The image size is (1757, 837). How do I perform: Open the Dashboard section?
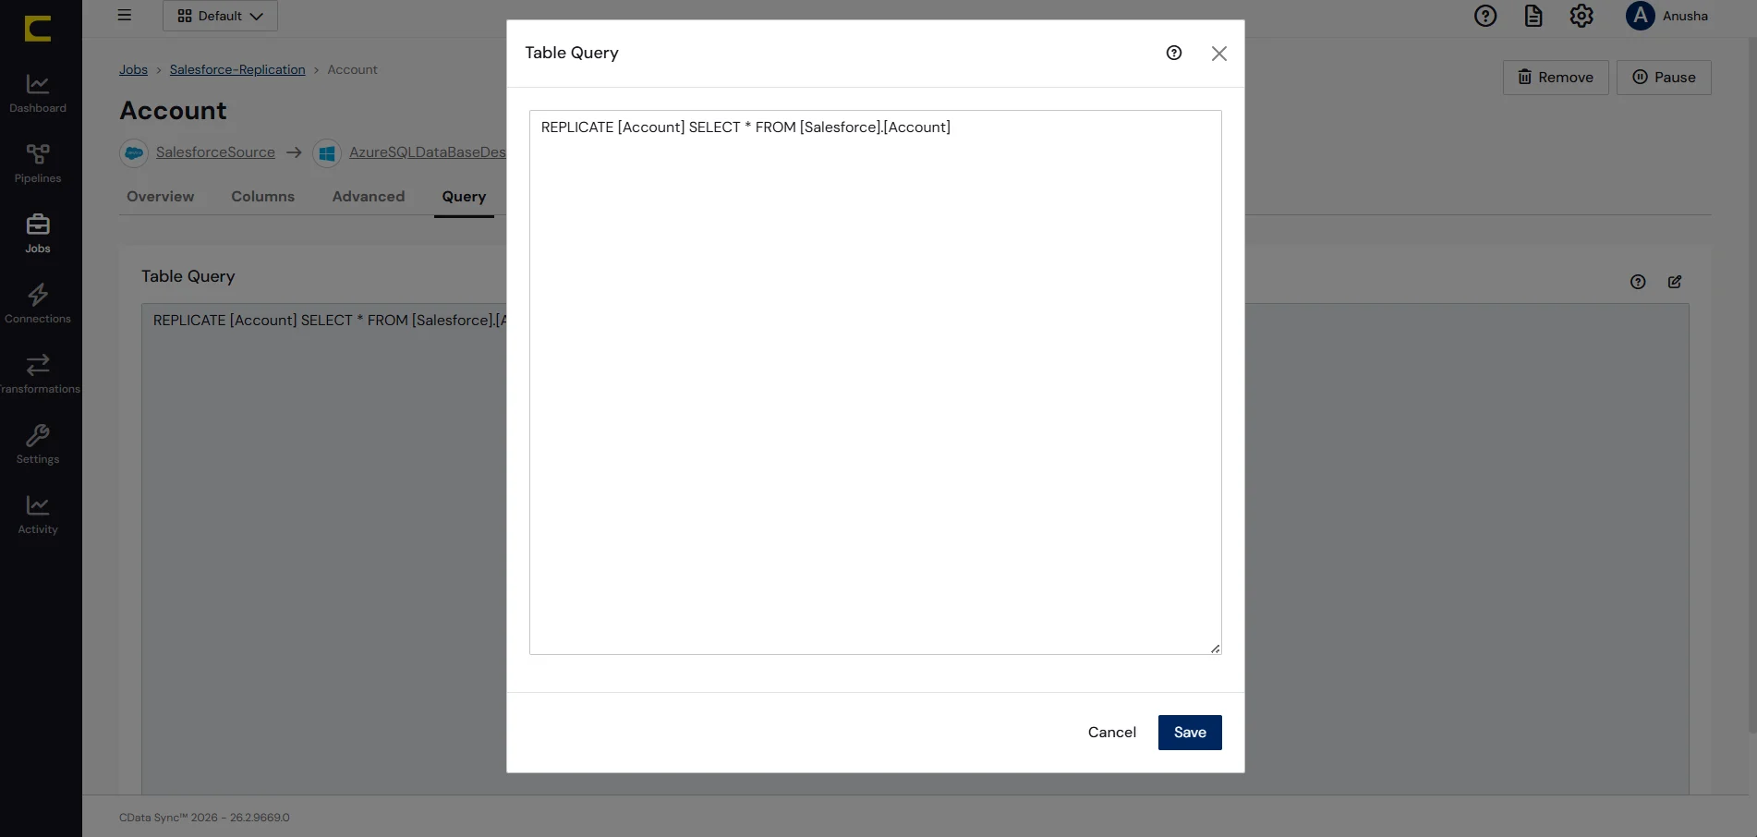pyautogui.click(x=38, y=93)
